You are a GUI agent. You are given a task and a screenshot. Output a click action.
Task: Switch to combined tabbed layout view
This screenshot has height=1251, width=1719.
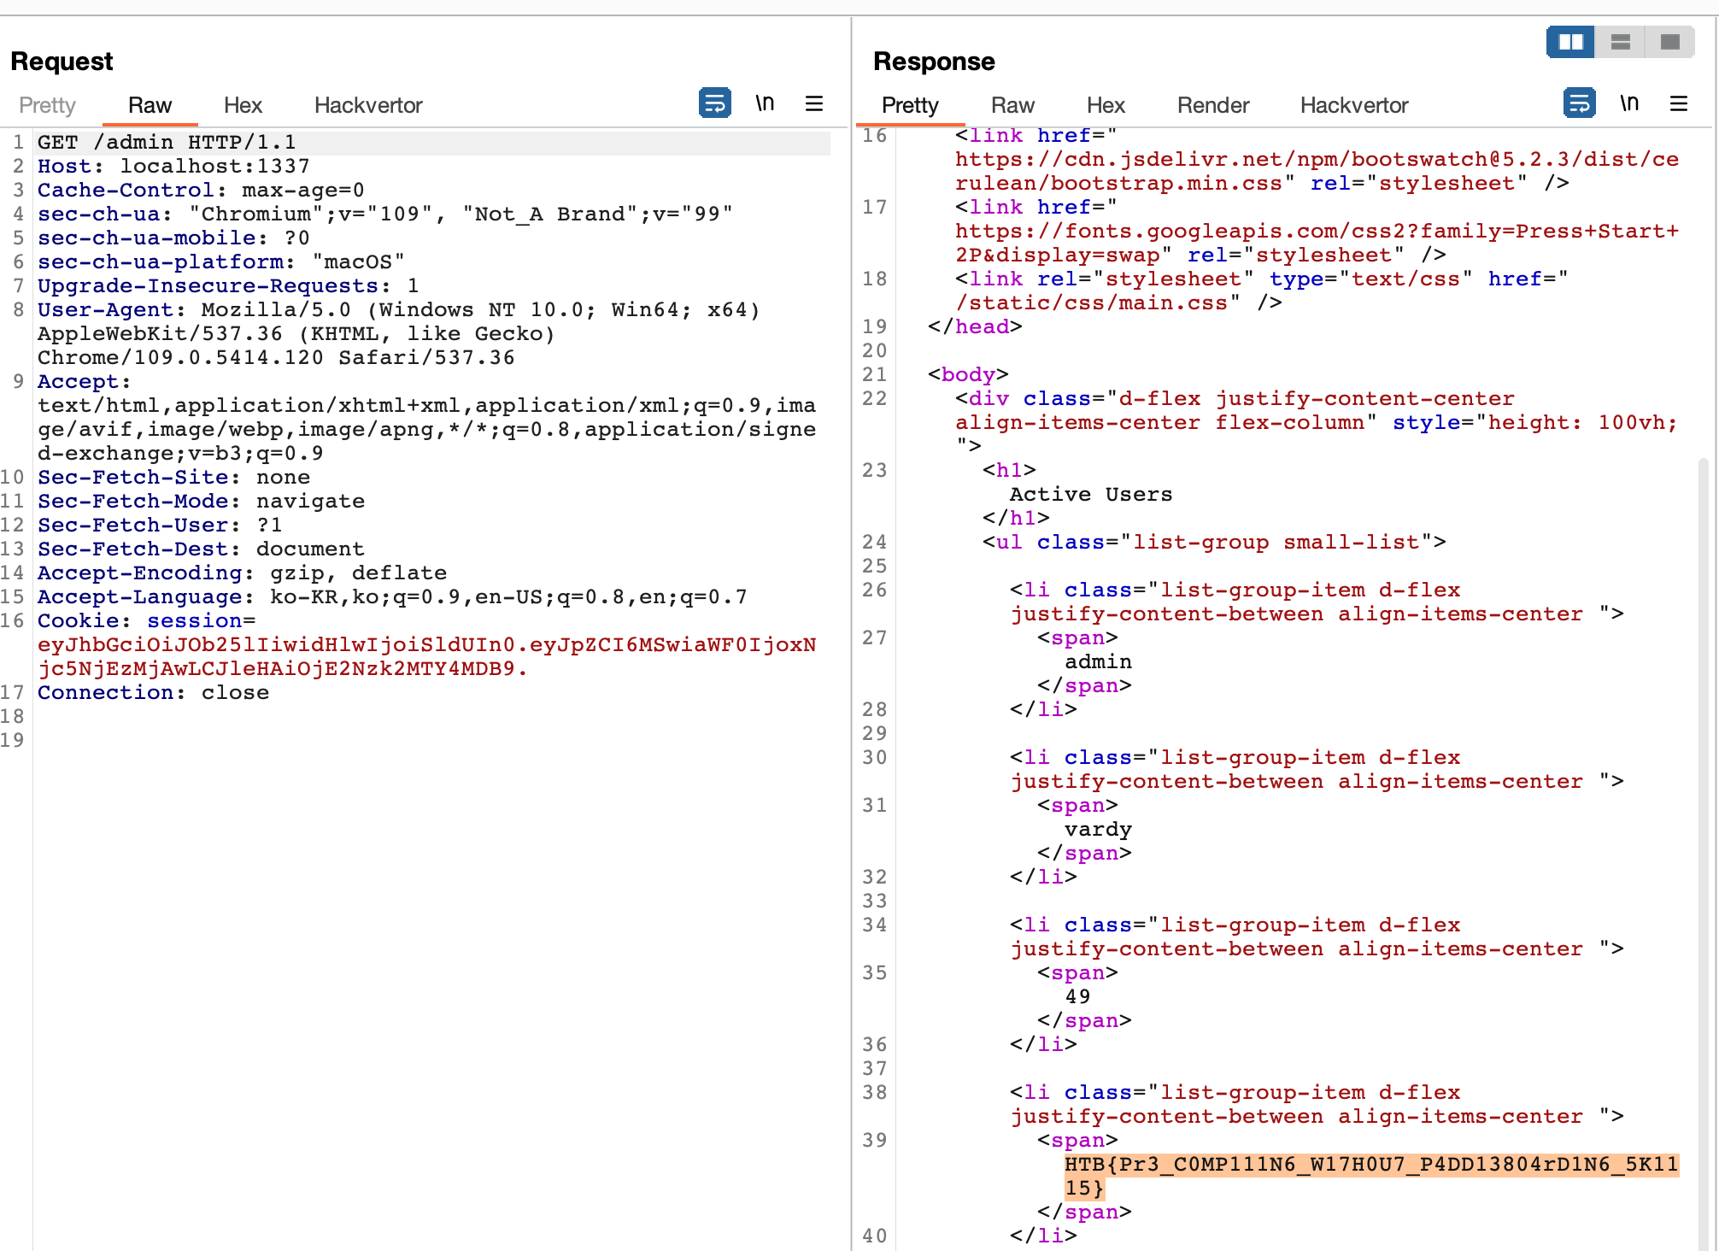(1669, 42)
